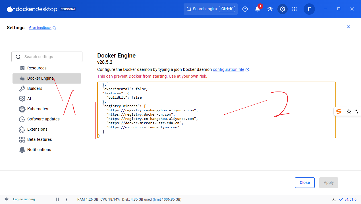
Task: Open the Builders settings section
Action: pyautogui.click(x=47, y=88)
